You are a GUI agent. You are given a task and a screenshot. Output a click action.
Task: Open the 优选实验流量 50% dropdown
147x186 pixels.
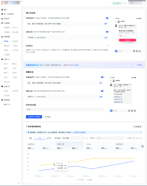click(65, 109)
